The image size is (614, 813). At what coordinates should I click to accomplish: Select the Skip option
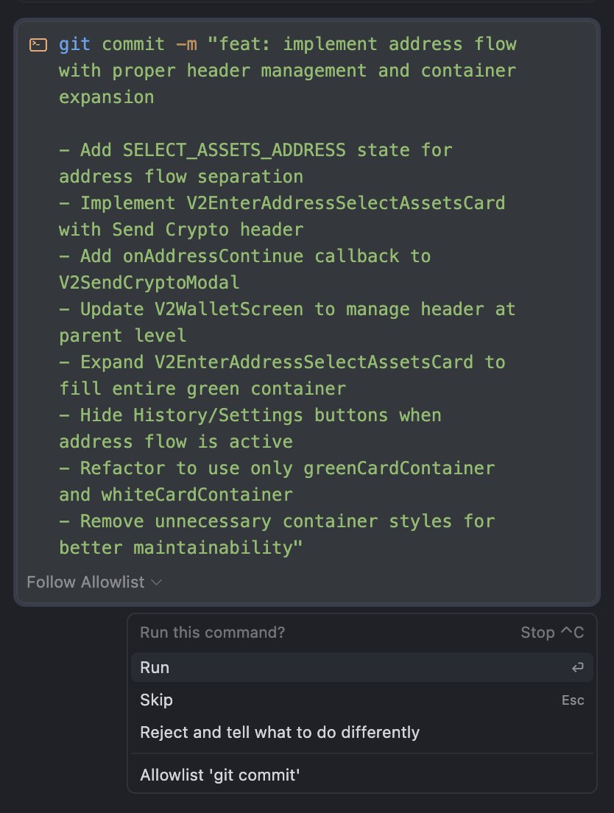[361, 700]
